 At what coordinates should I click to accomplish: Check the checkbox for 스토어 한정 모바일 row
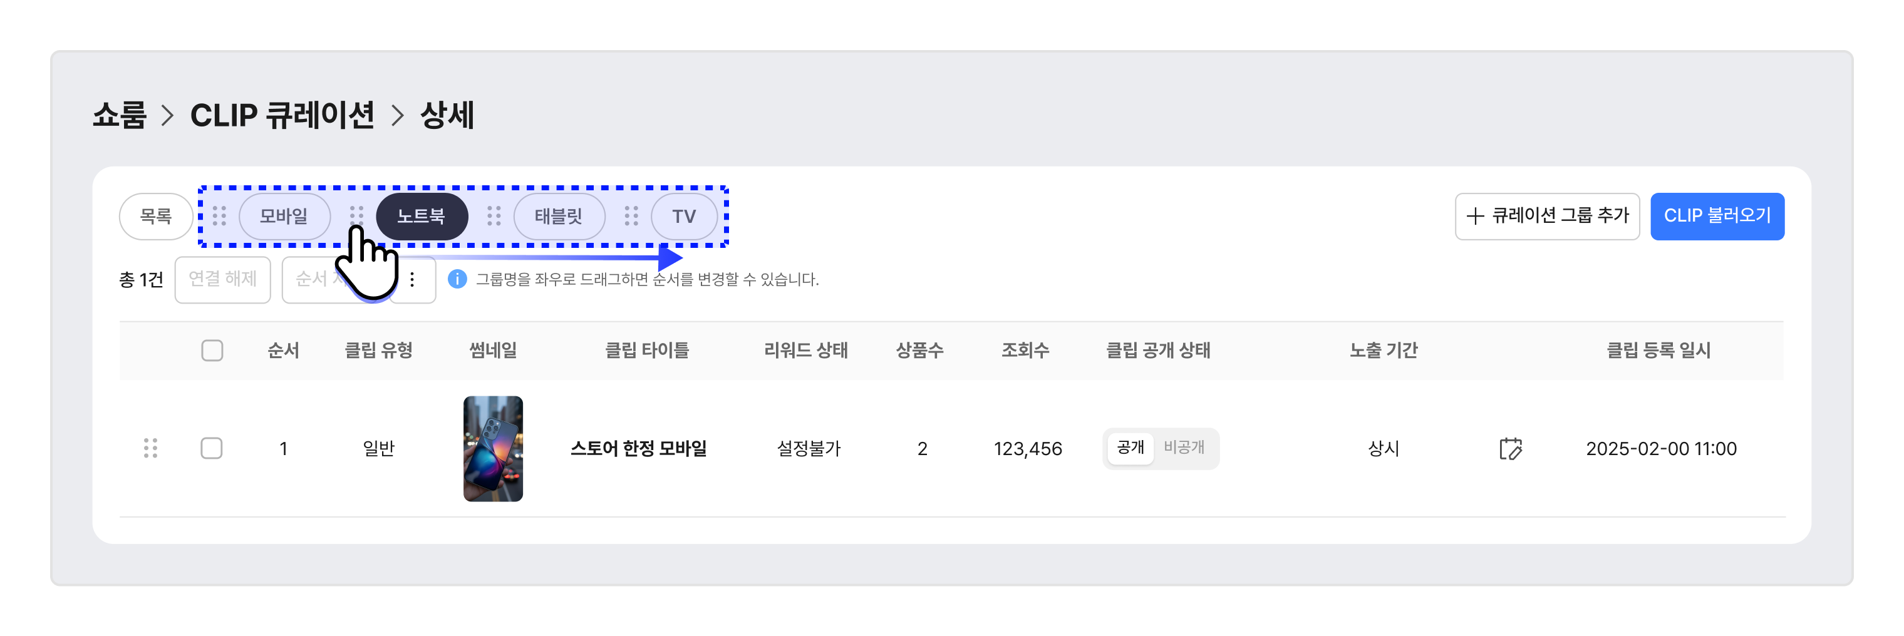(x=212, y=448)
